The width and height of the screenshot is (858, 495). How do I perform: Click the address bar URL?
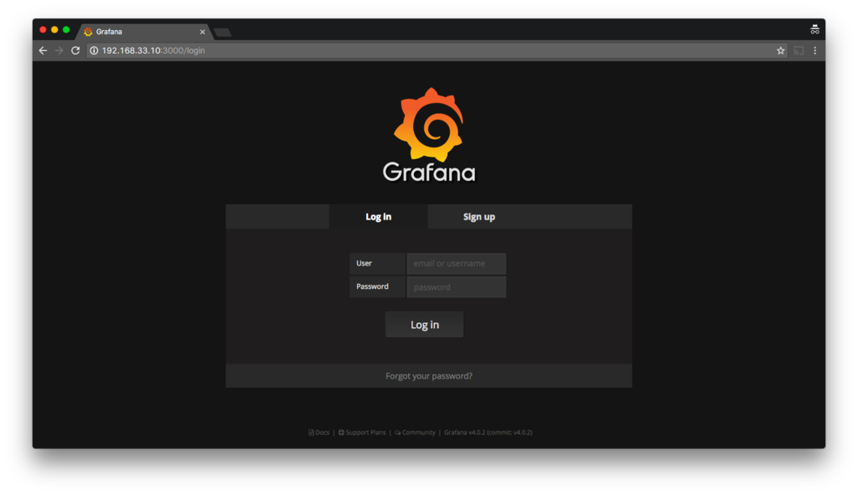153,50
